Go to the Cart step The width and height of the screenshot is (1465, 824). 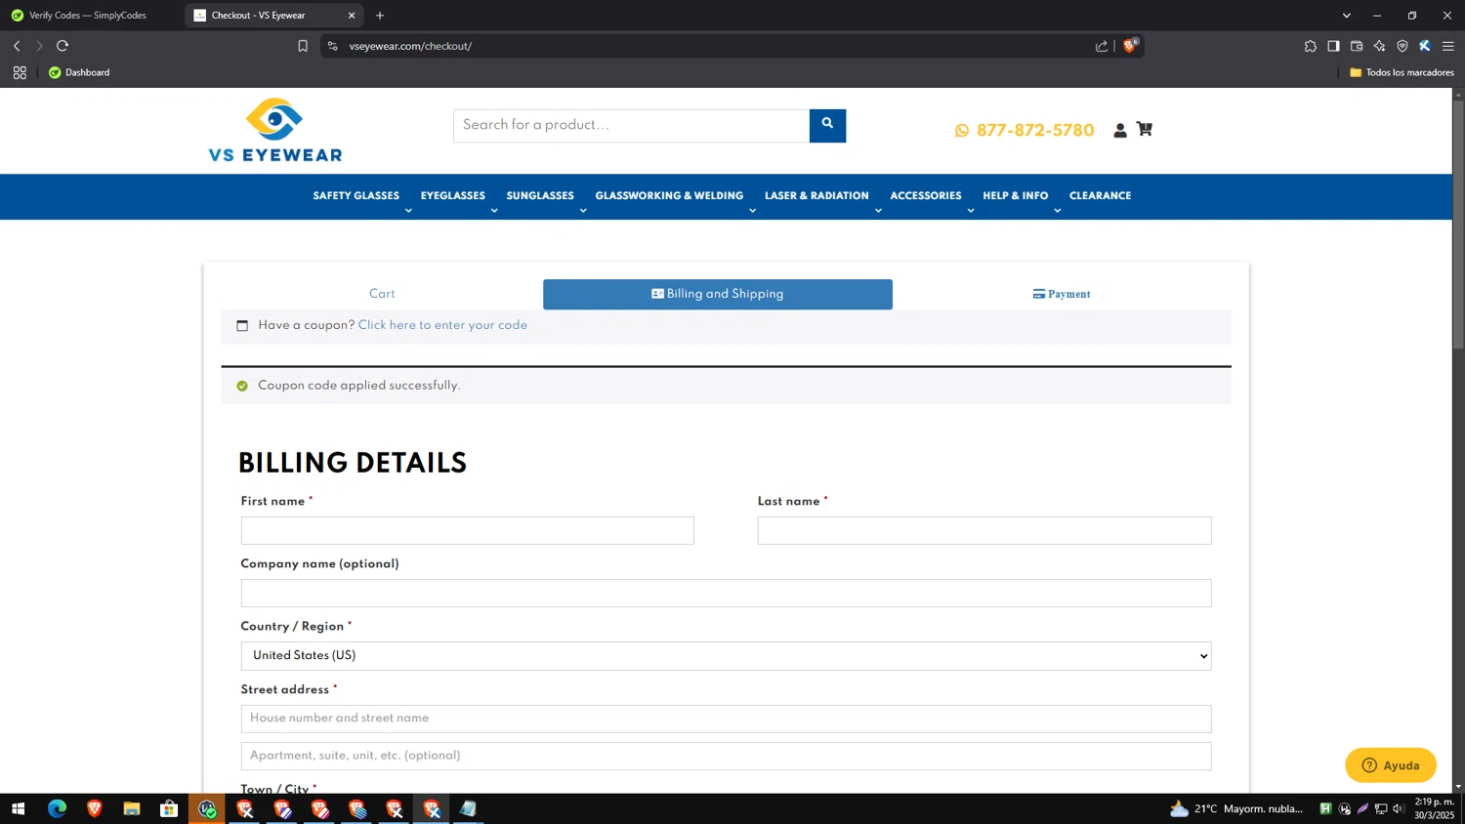[382, 294]
